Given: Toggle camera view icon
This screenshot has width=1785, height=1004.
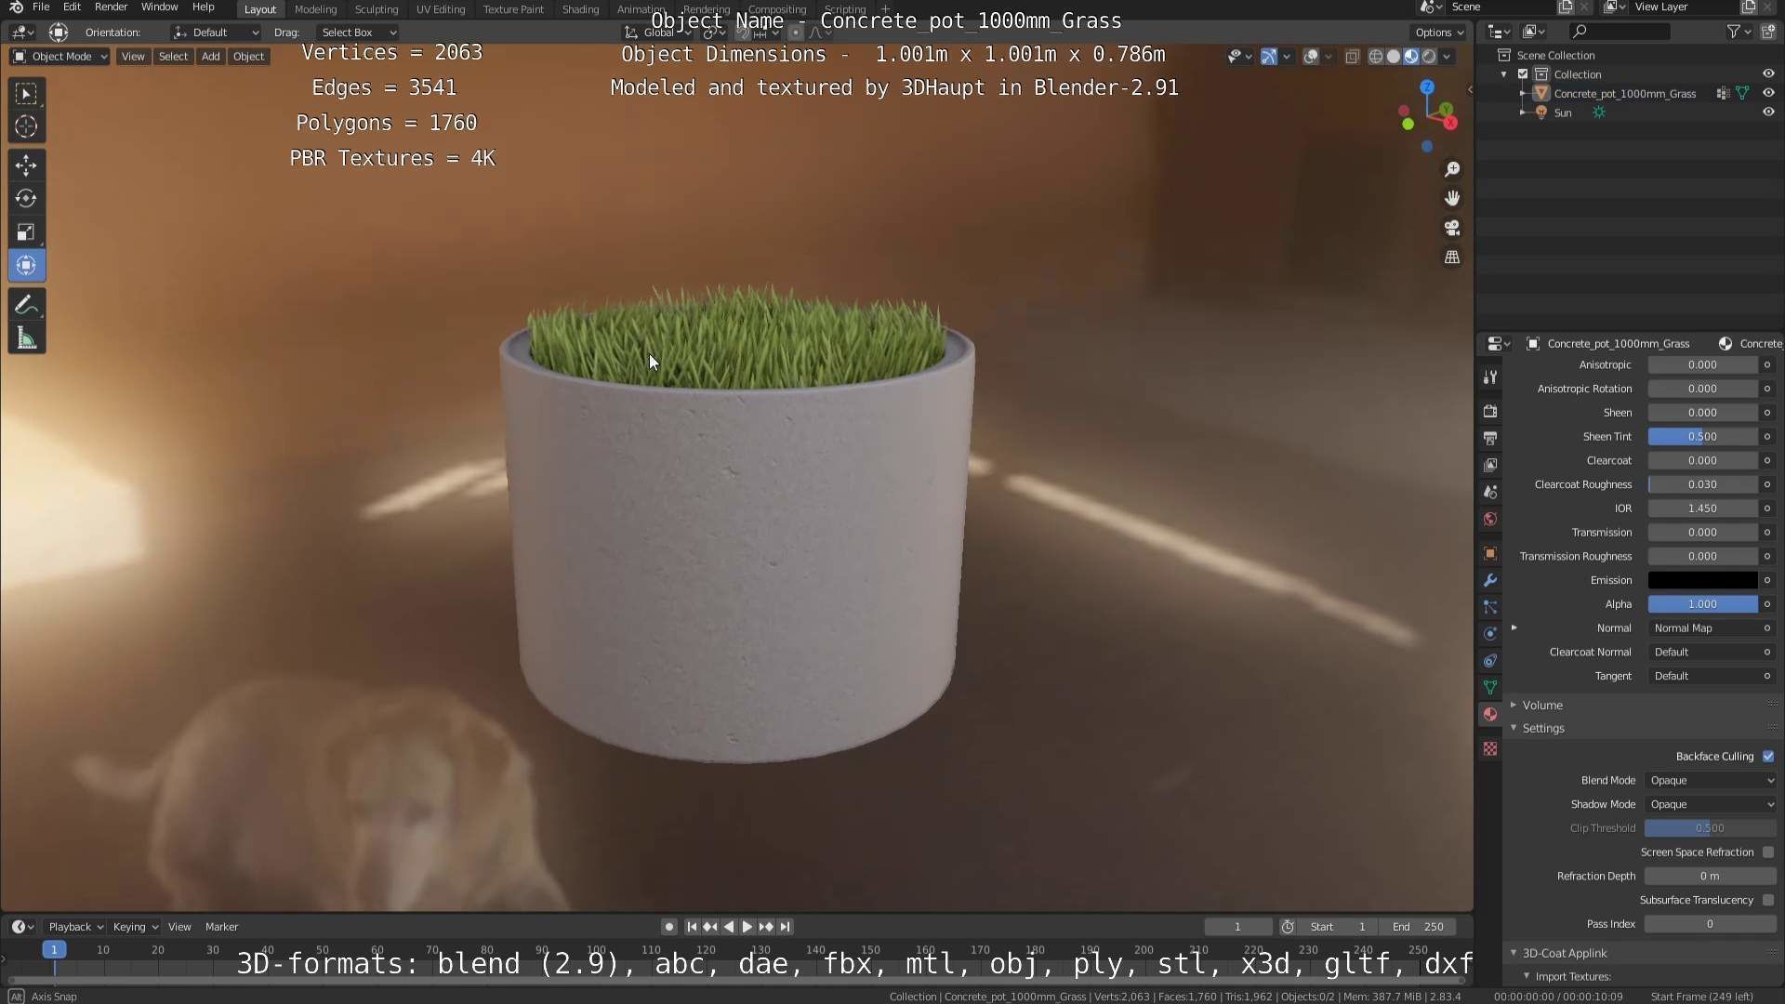Looking at the screenshot, I should coord(1451,228).
